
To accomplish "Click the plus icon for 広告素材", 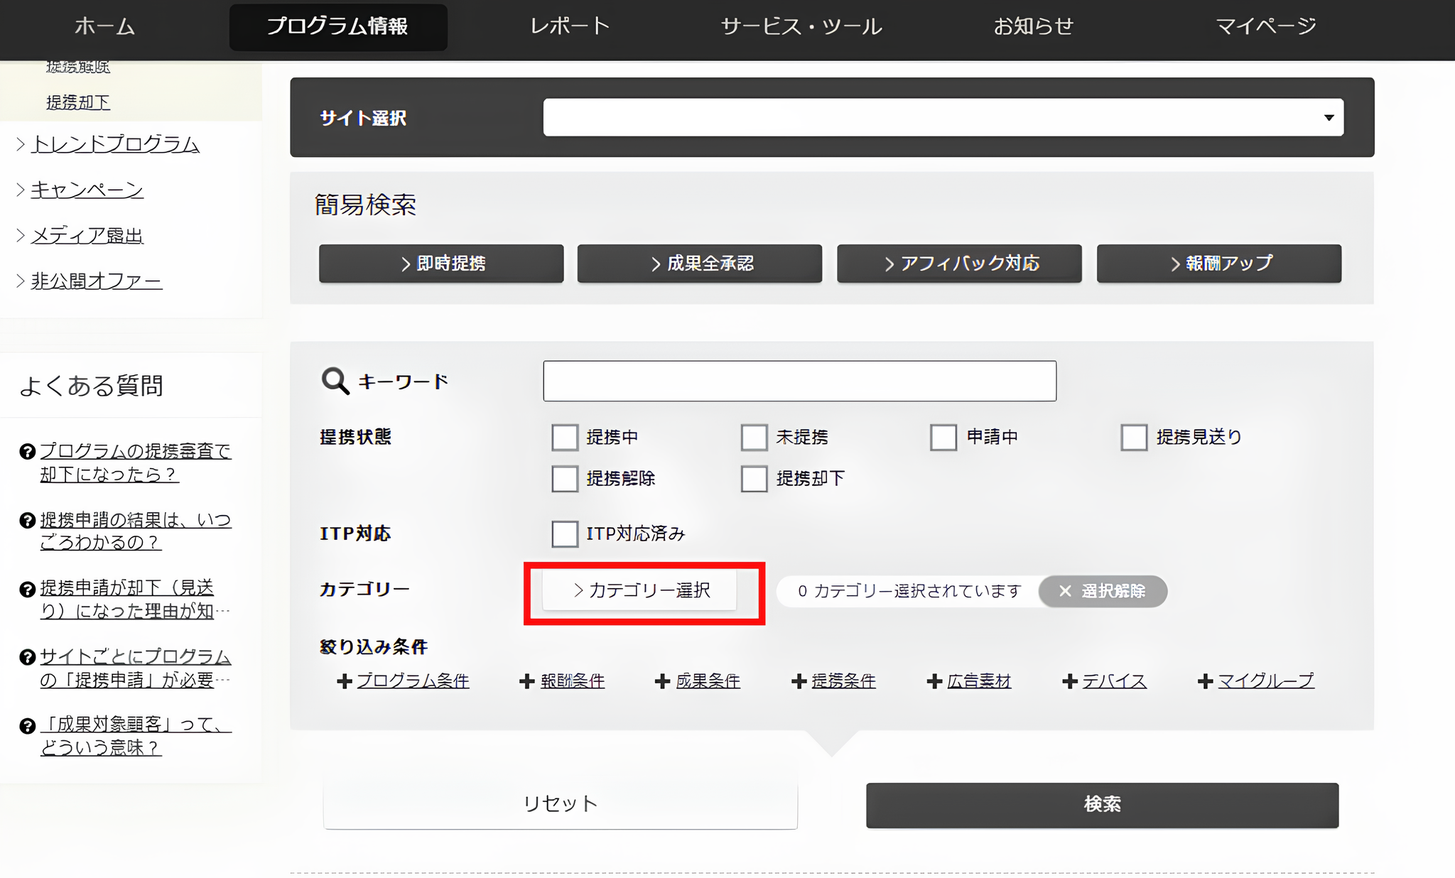I will pyautogui.click(x=934, y=681).
